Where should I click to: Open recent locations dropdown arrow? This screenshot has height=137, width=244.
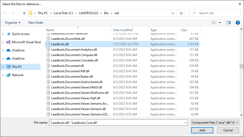tap(19, 13)
